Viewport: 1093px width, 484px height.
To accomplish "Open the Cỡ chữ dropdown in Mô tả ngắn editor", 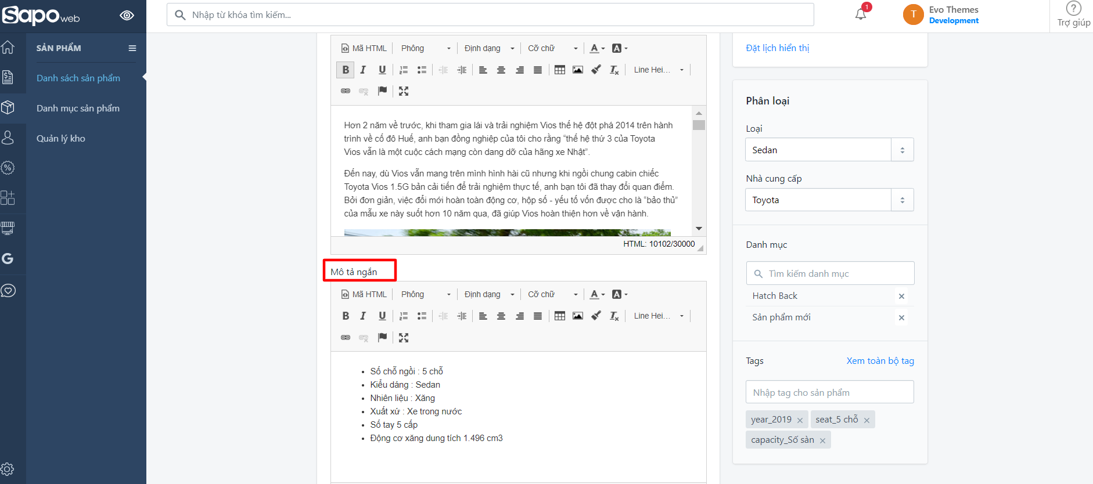I will pos(552,294).
